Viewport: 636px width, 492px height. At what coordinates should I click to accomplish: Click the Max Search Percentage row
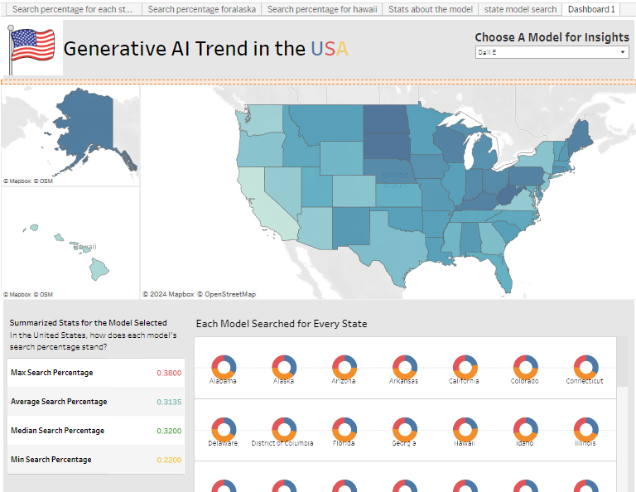click(x=95, y=373)
